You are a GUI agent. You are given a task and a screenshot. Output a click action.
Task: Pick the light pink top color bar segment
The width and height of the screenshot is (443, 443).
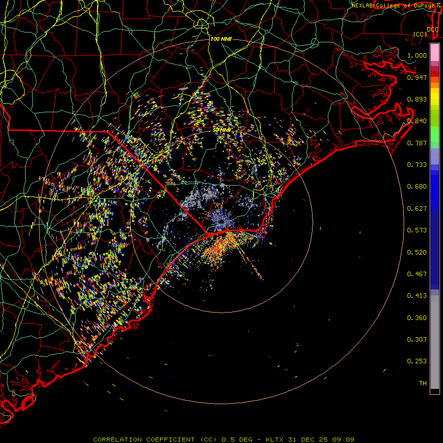tap(435, 53)
